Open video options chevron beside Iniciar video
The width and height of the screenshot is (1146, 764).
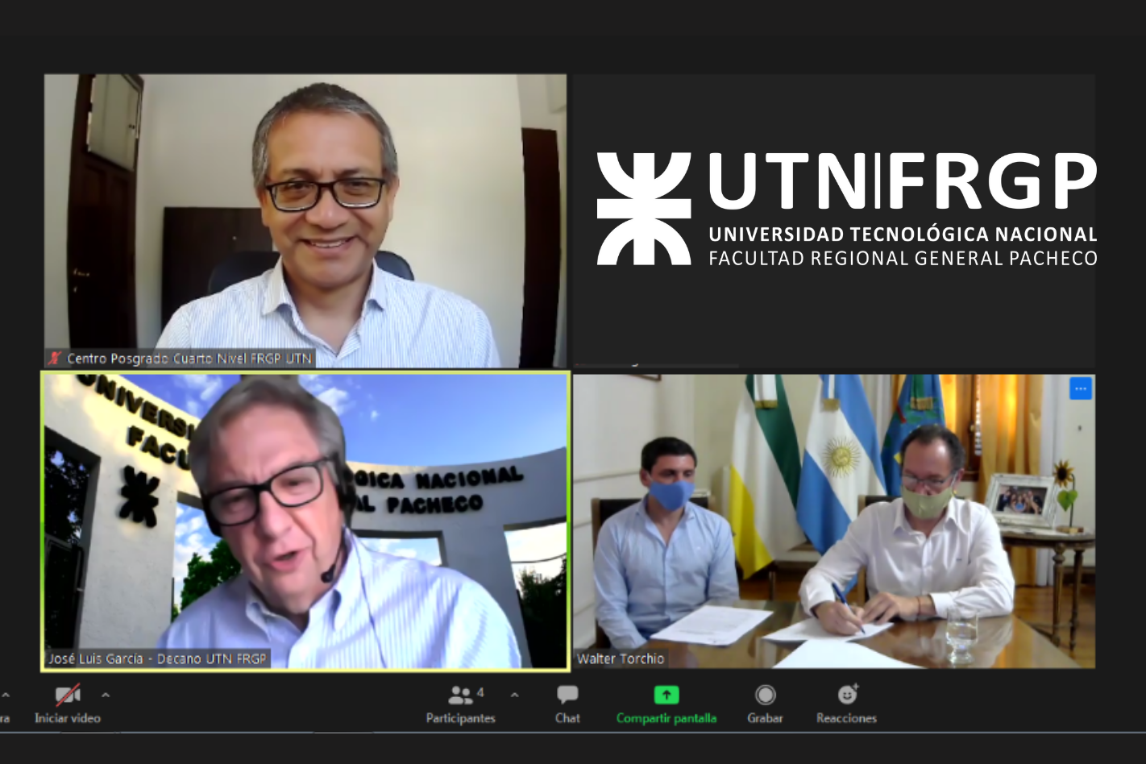[x=106, y=695]
